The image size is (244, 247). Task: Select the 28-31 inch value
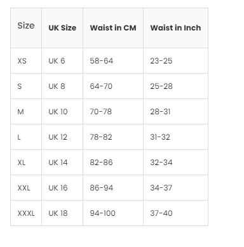click(160, 112)
